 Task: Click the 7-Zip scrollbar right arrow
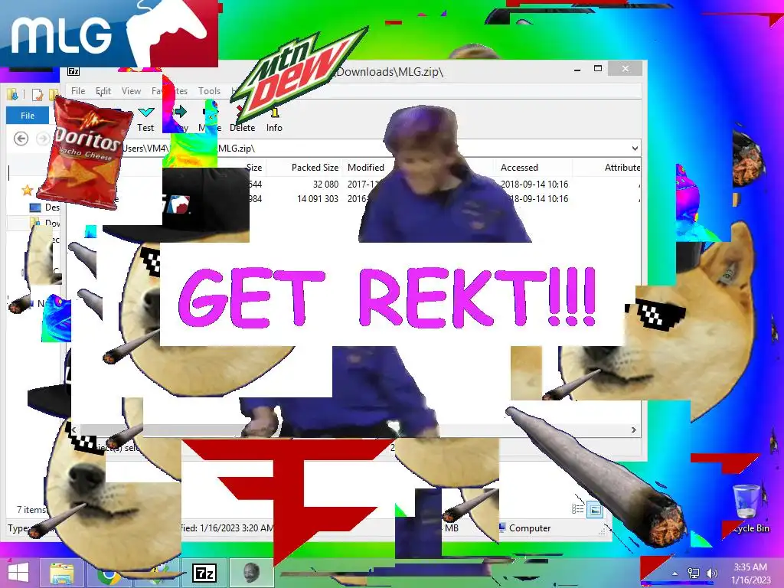[633, 430]
